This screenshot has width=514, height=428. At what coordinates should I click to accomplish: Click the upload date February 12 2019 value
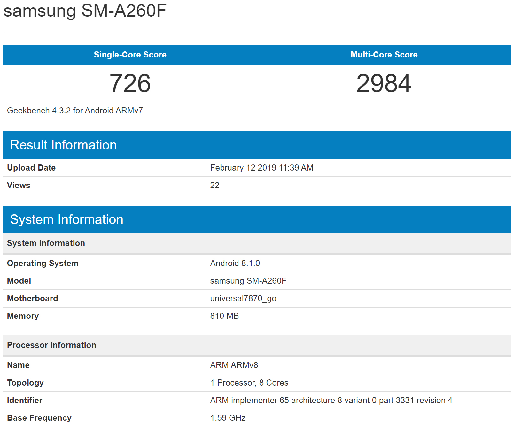(261, 168)
